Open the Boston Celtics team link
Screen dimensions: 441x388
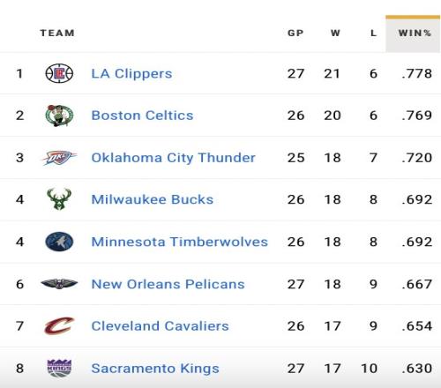tap(142, 116)
